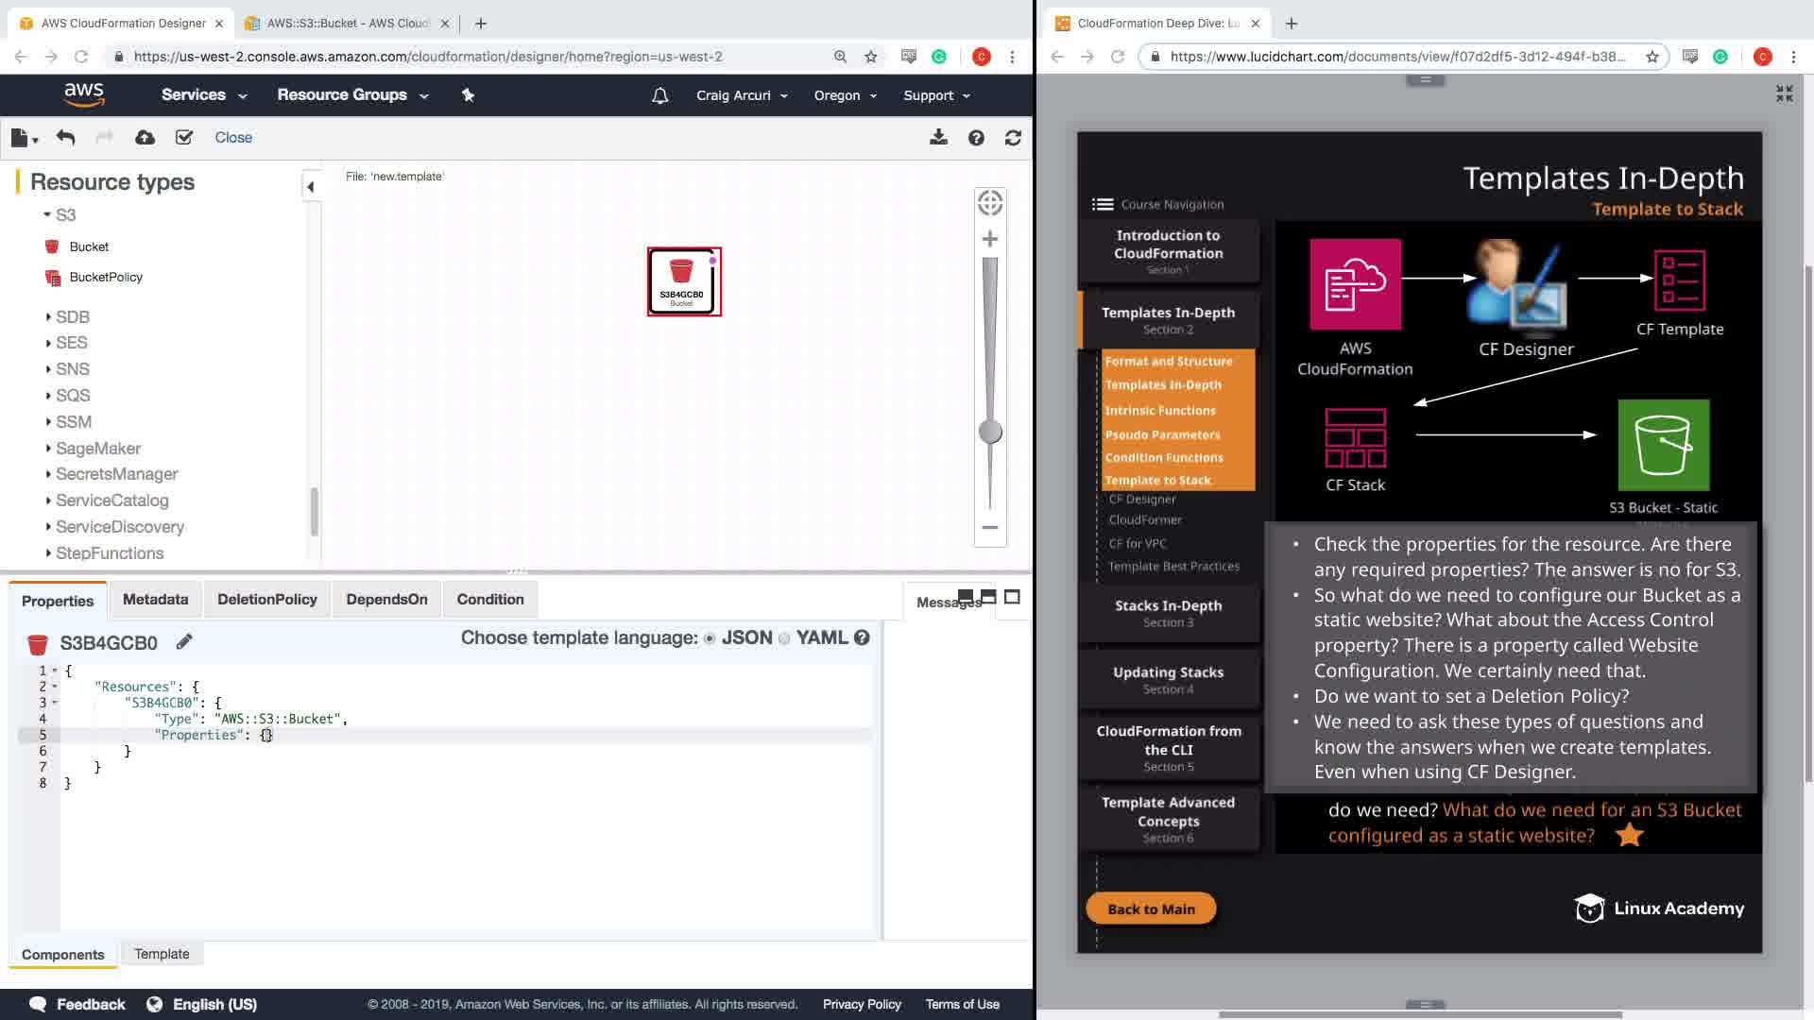Switch to the Template tab
1814x1020 pixels.
[162, 954]
